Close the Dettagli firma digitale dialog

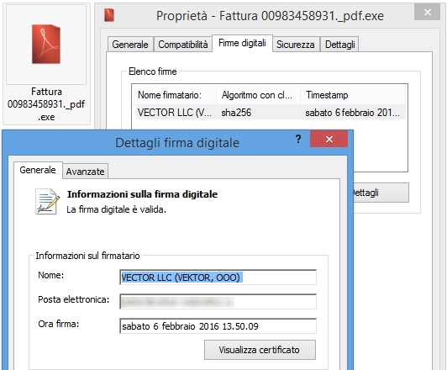coord(329,139)
